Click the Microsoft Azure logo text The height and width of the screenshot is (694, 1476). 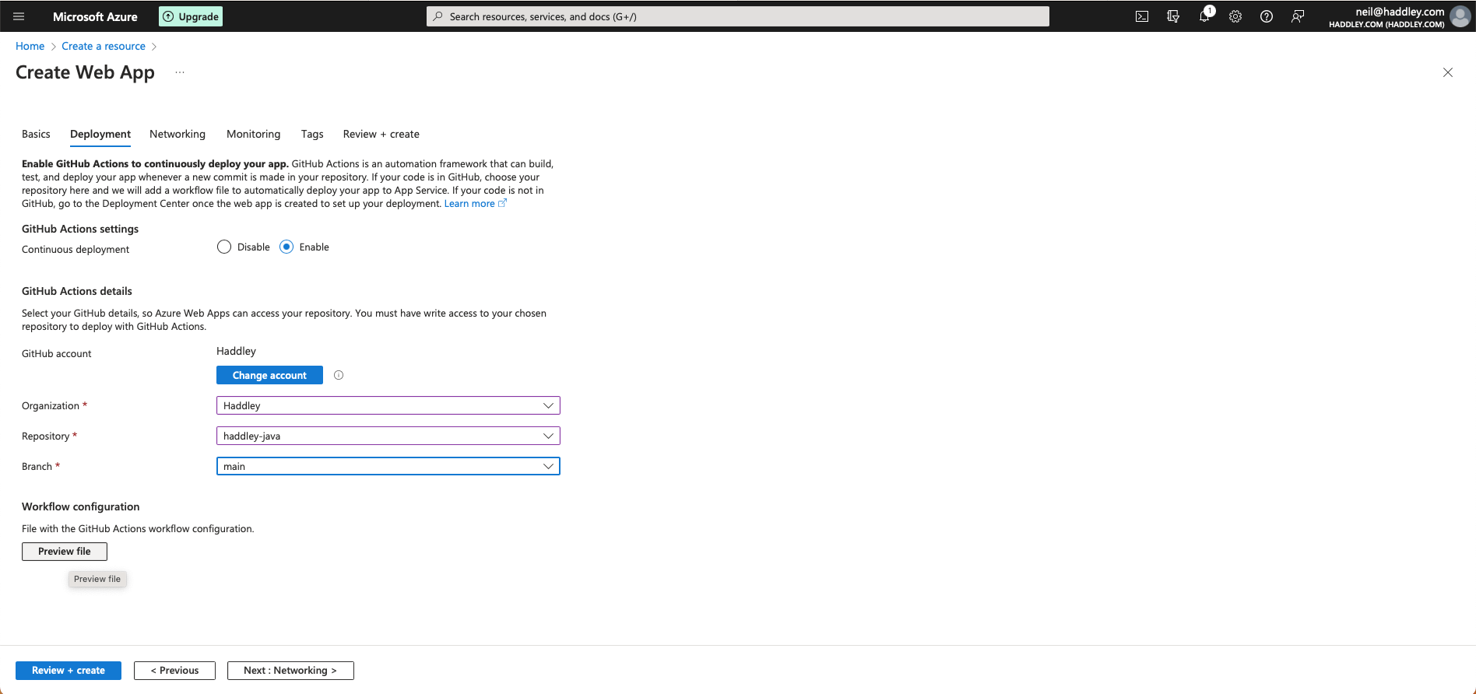(x=95, y=16)
